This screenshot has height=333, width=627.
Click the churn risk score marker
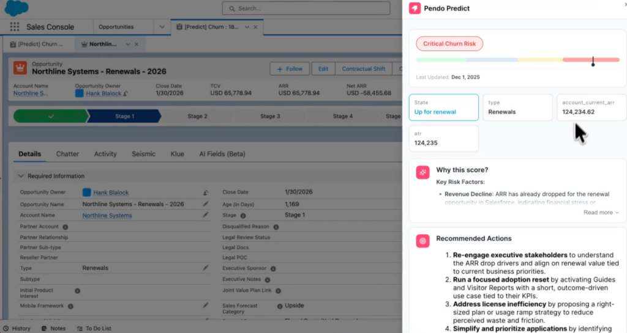click(x=593, y=62)
